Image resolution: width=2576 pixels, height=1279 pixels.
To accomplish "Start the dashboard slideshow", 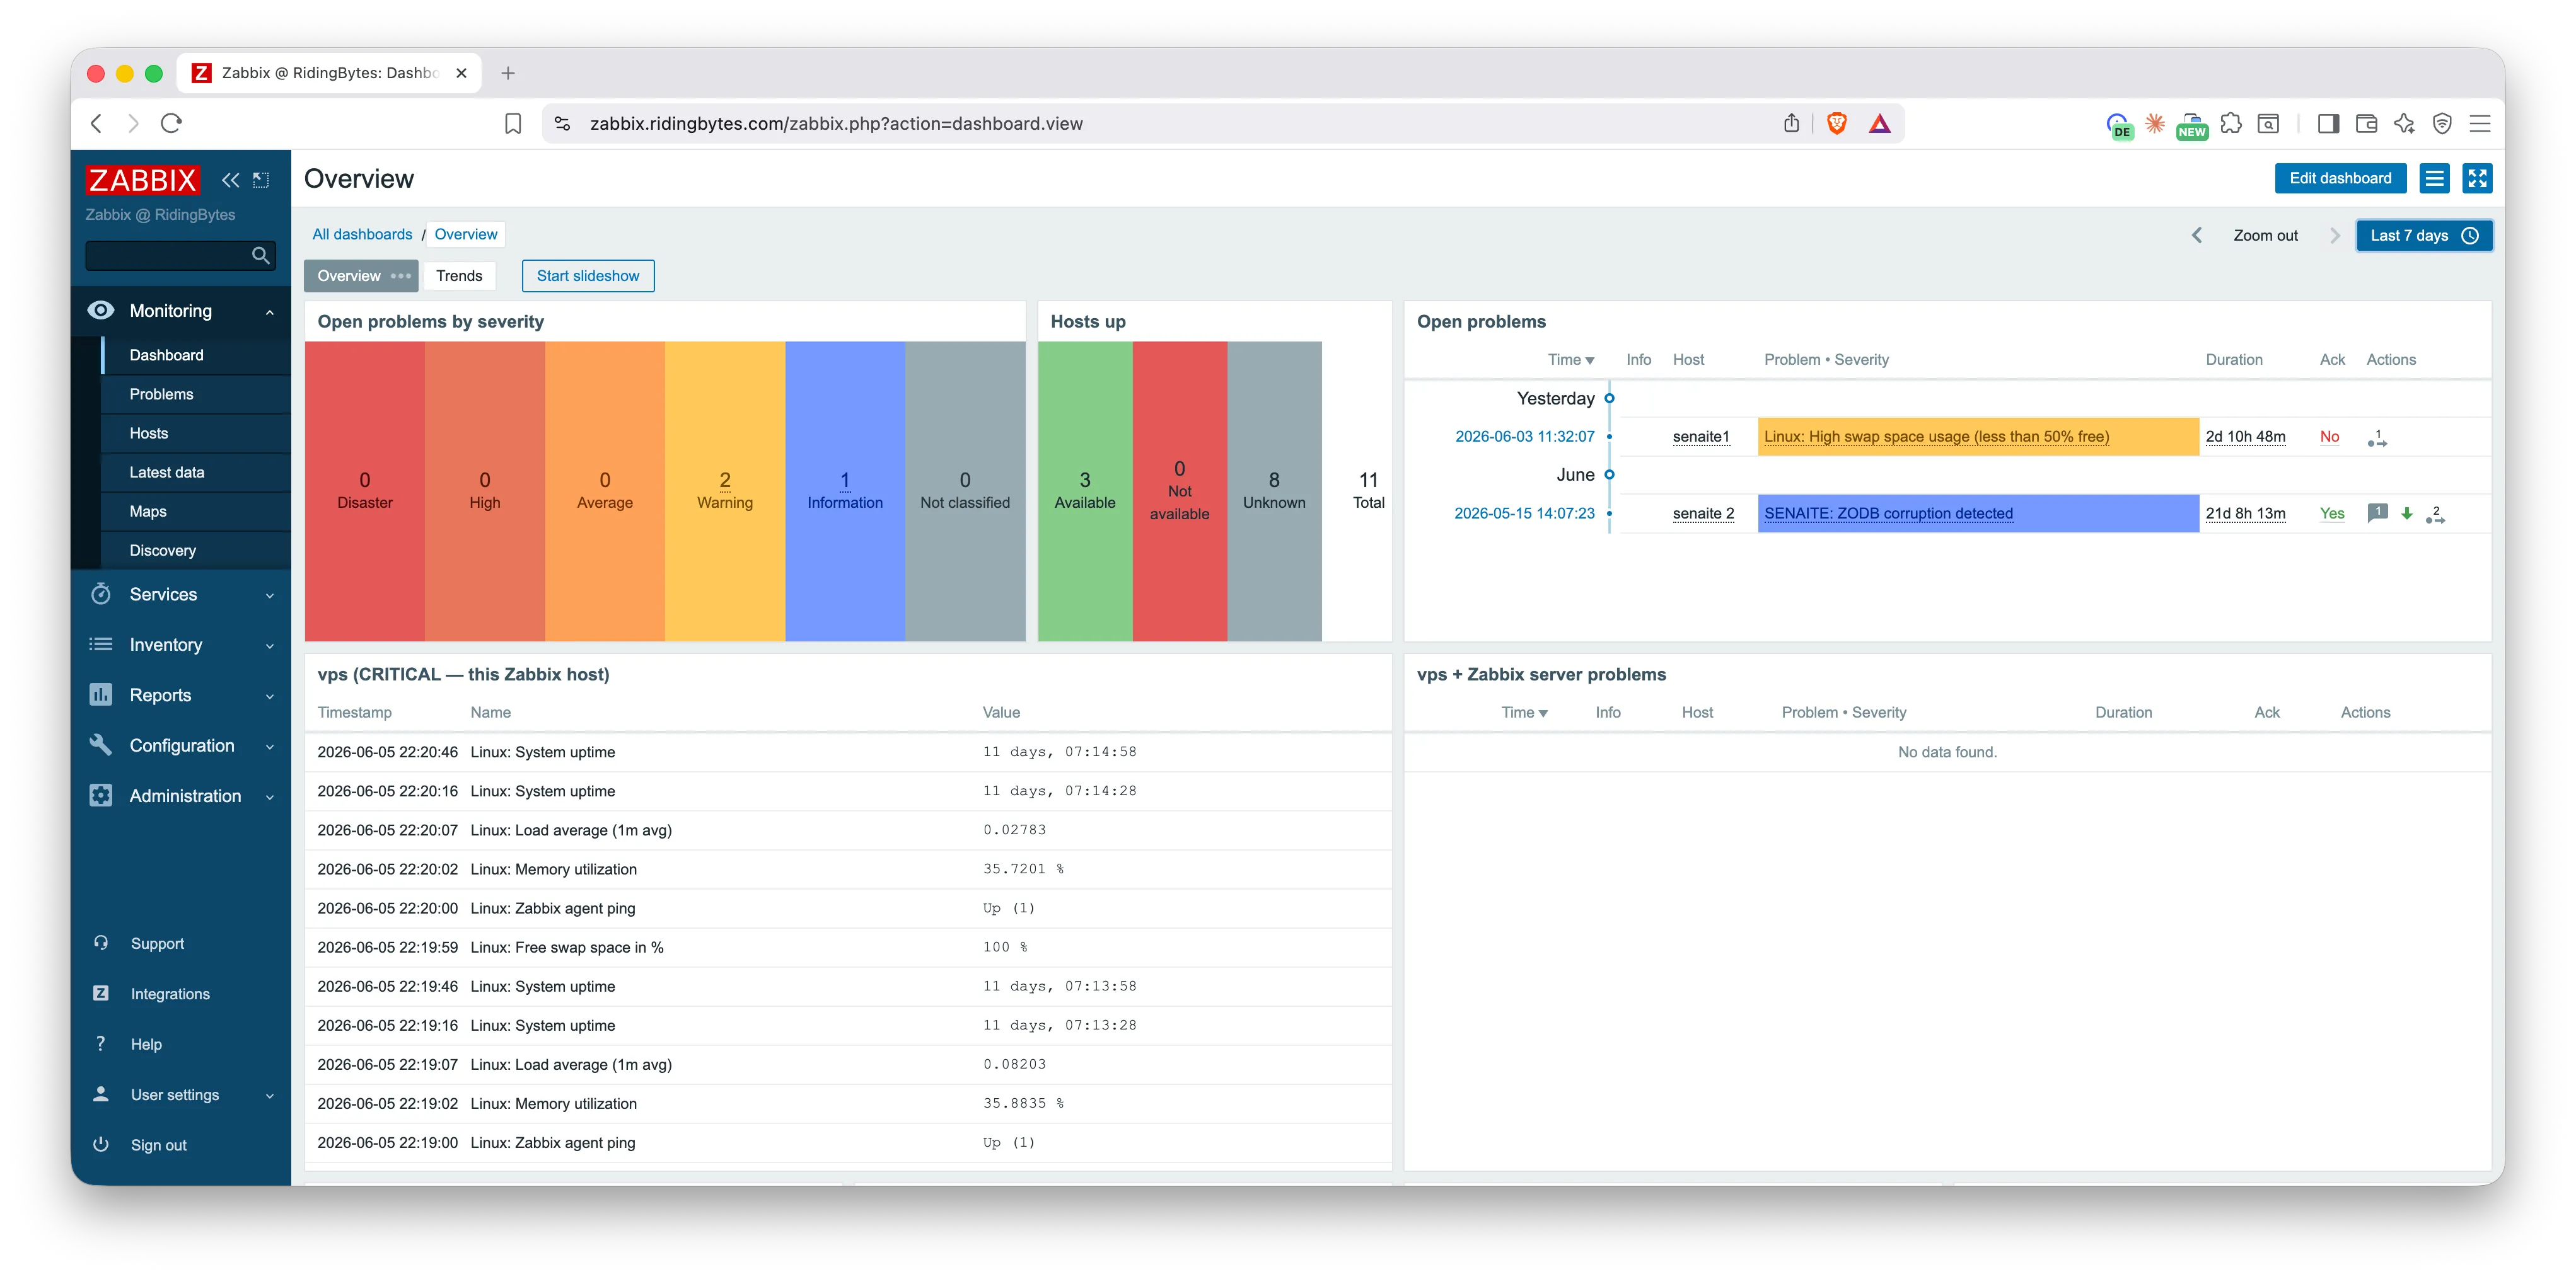I will [588, 276].
